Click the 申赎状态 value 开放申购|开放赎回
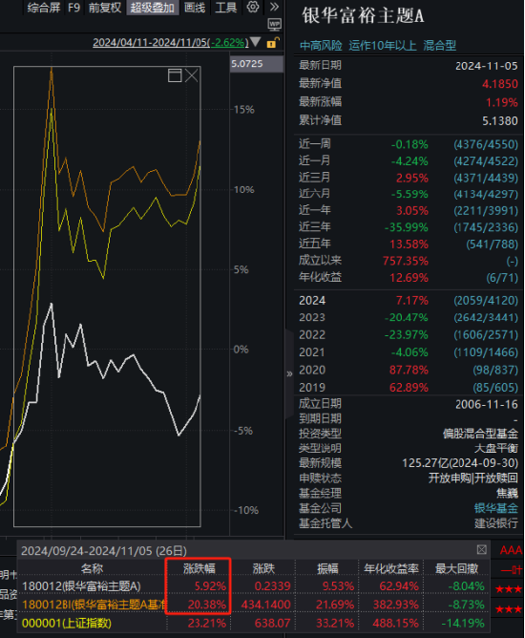The height and width of the screenshot is (638, 525). point(472,478)
